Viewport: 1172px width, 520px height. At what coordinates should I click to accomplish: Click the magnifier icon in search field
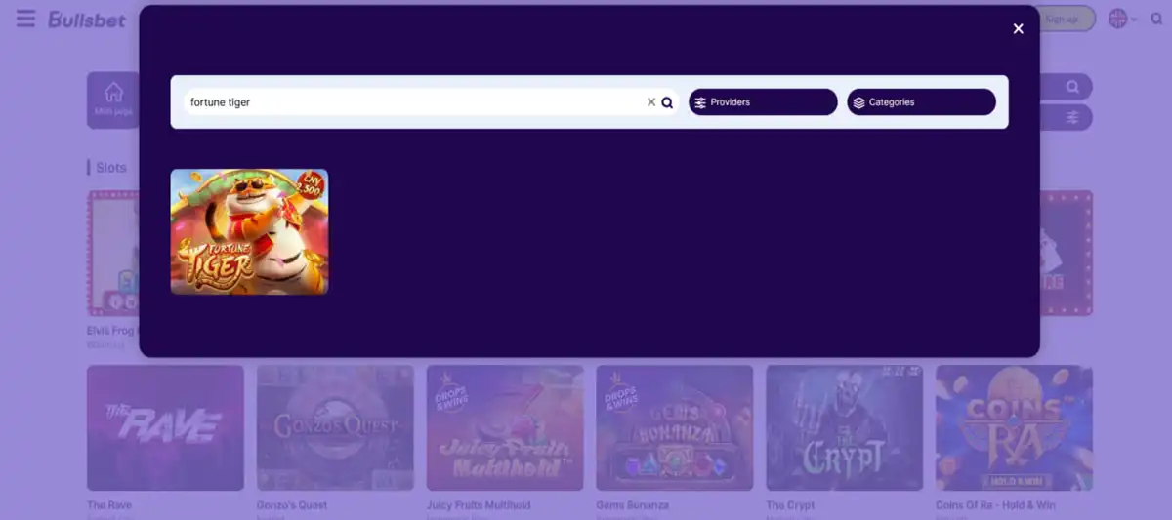pos(667,102)
